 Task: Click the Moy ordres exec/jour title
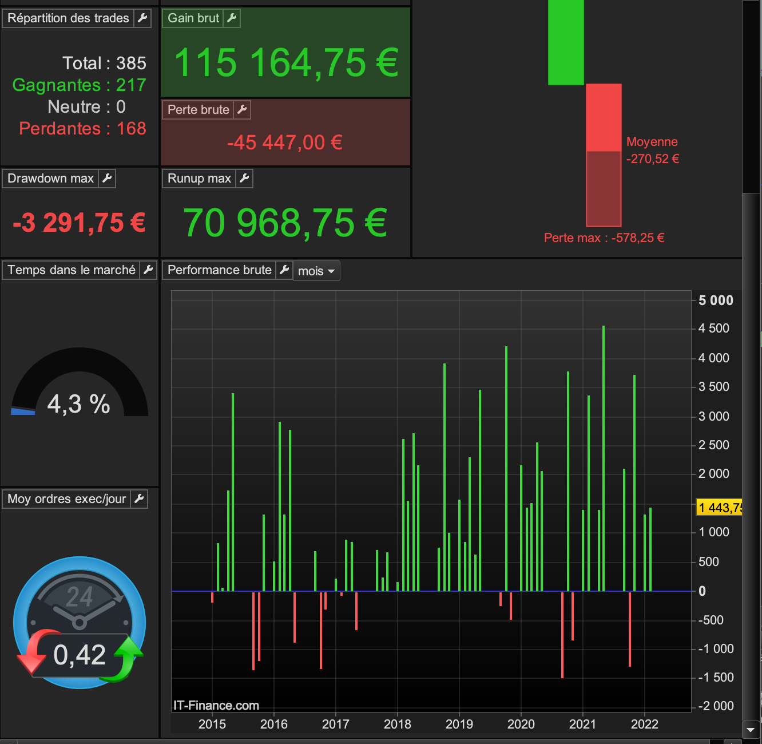click(x=66, y=499)
